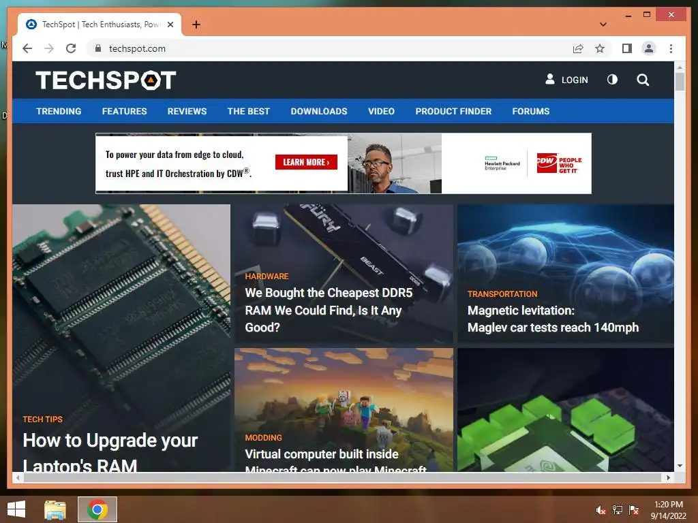
Task: Click the TECH TIPS category label
Action: [43, 419]
